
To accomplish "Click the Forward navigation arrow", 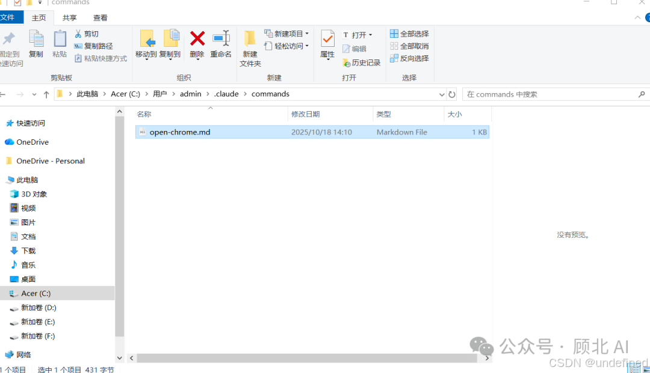I will coord(19,94).
